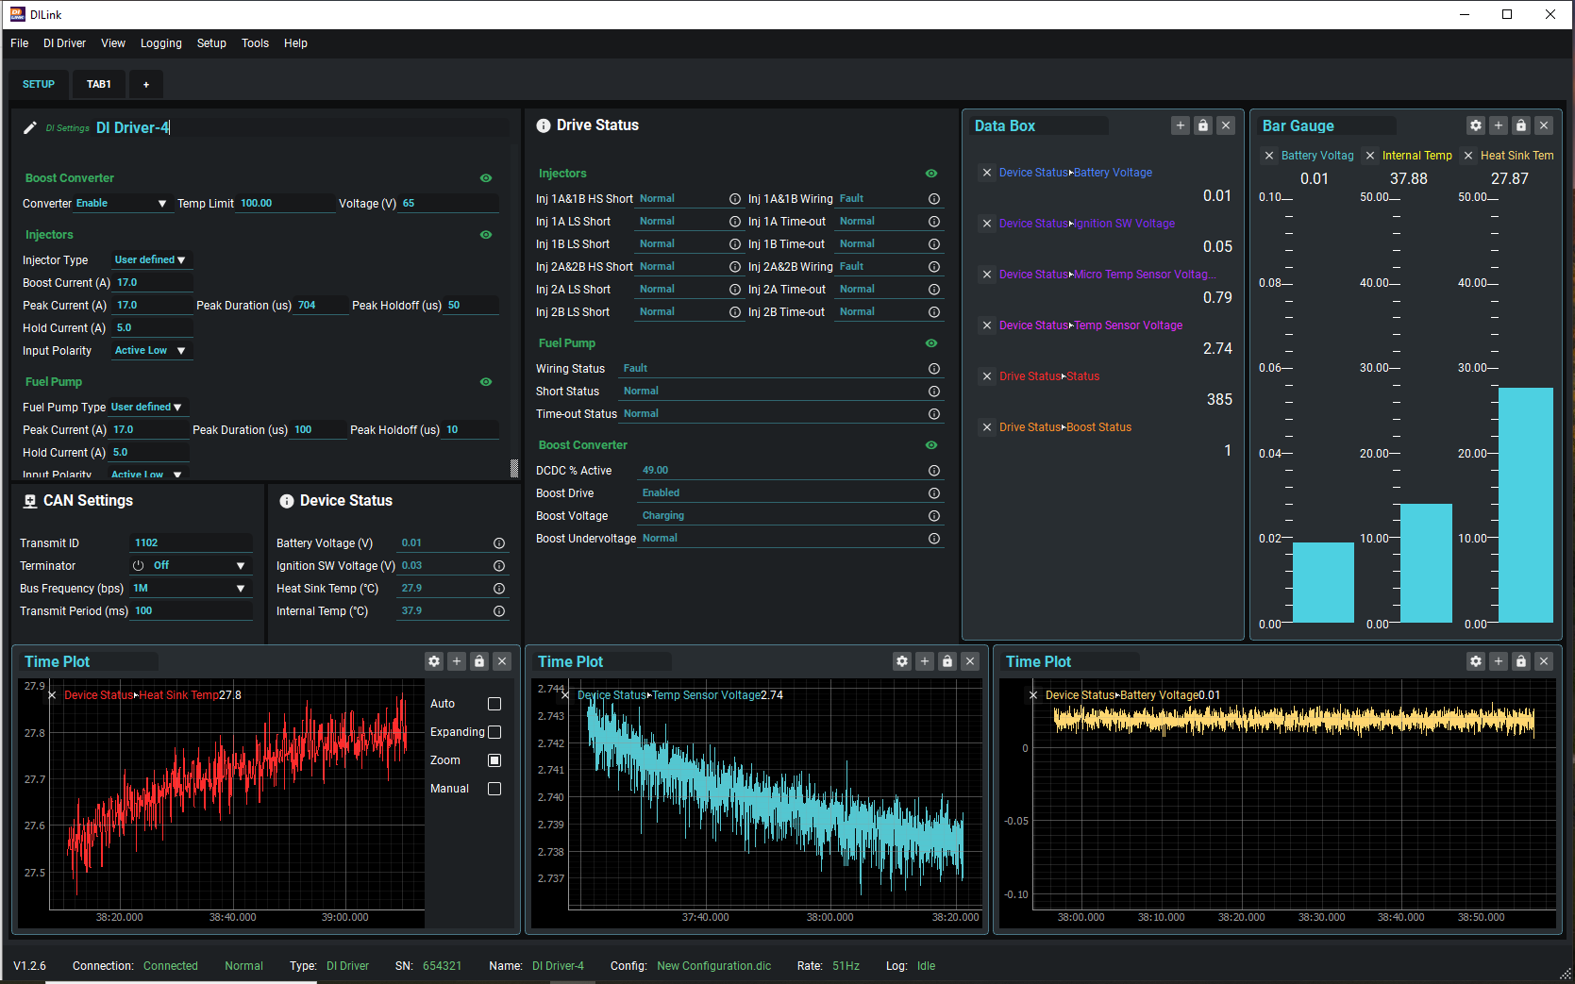Click info icon for DCDC % Active
Viewport: 1575px width, 984px height.
(934, 471)
